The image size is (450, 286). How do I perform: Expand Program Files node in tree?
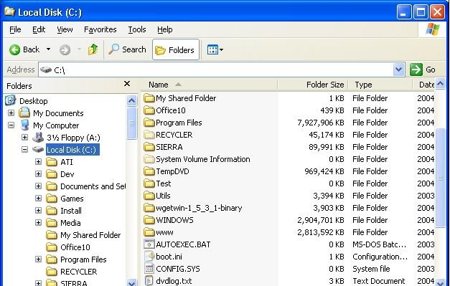38,259
